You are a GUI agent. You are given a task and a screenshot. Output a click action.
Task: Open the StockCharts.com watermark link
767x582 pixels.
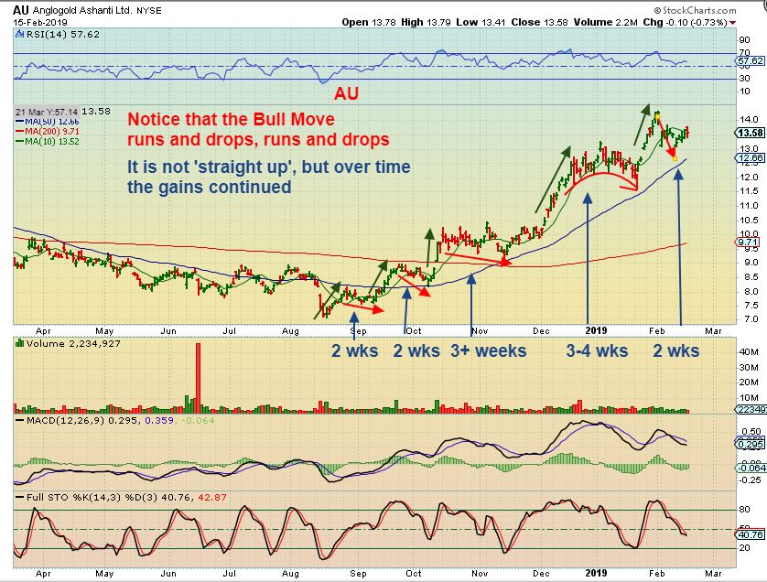[695, 10]
